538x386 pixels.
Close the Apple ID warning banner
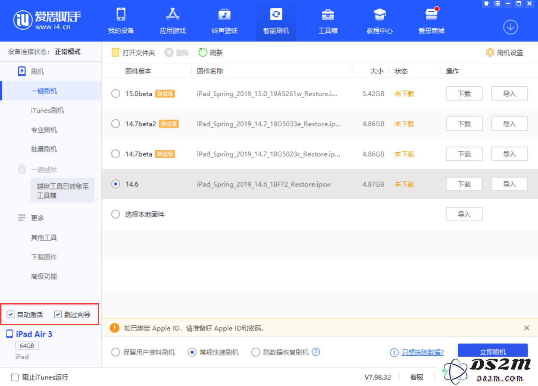point(526,328)
